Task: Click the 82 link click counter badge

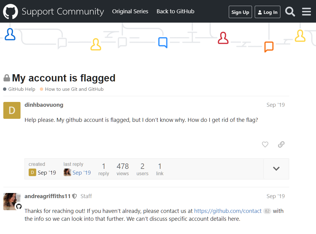Action: pyautogui.click(x=267, y=211)
